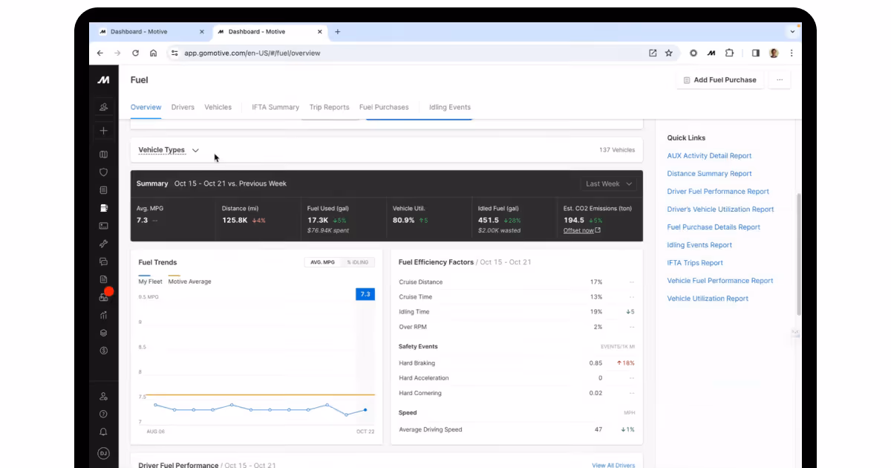Bookmark the page with the star icon
This screenshot has width=891, height=468.
tap(668, 53)
